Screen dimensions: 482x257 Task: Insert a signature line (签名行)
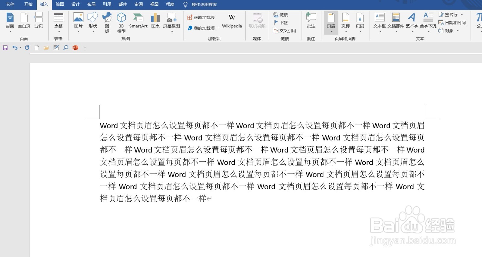pyautogui.click(x=449, y=14)
